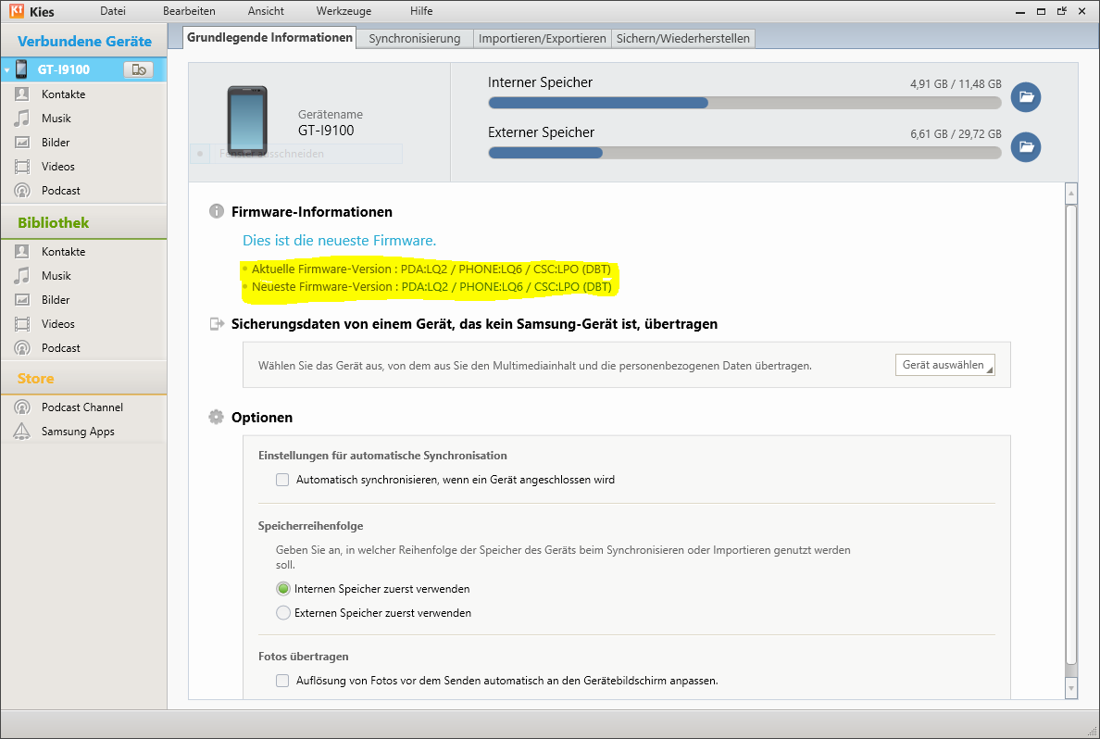Switch to Grundlegende Informationen tab
This screenshot has width=1100, height=739.
[269, 37]
